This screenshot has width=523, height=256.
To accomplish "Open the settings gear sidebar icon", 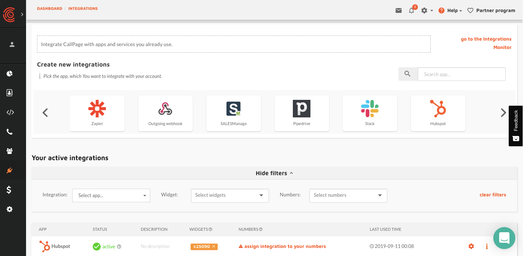I will click(x=10, y=209).
